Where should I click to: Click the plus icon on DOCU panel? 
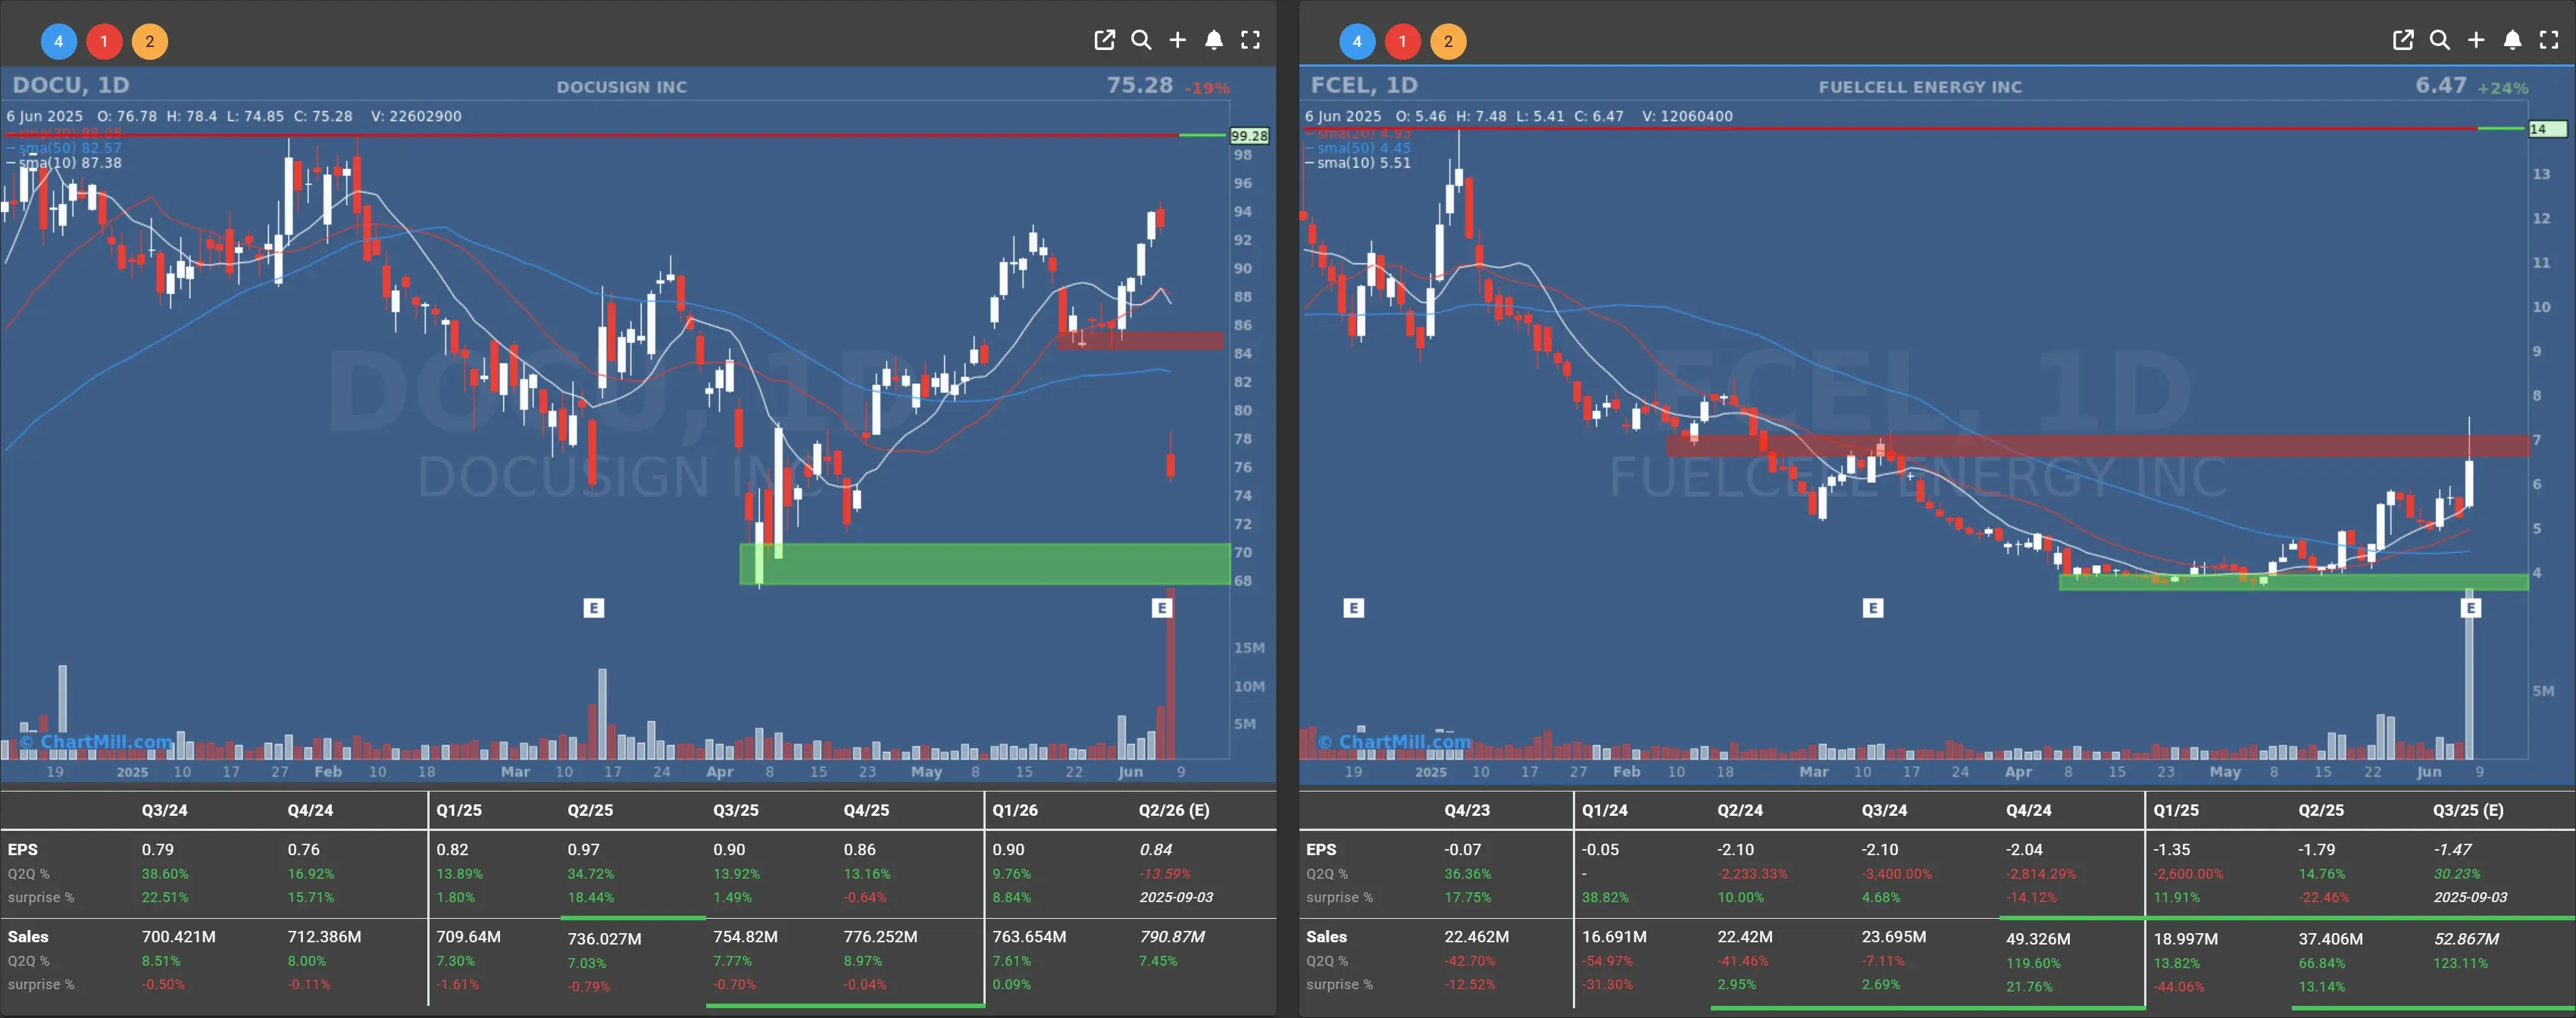coord(1177,40)
